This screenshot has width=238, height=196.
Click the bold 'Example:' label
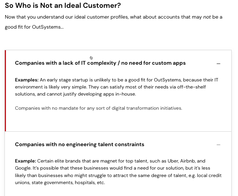coord(25,161)
